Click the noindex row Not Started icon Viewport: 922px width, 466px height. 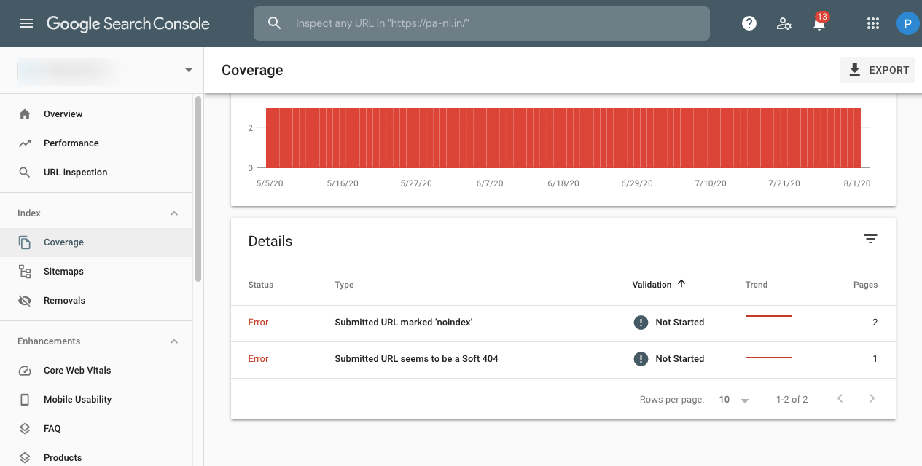[x=641, y=323]
